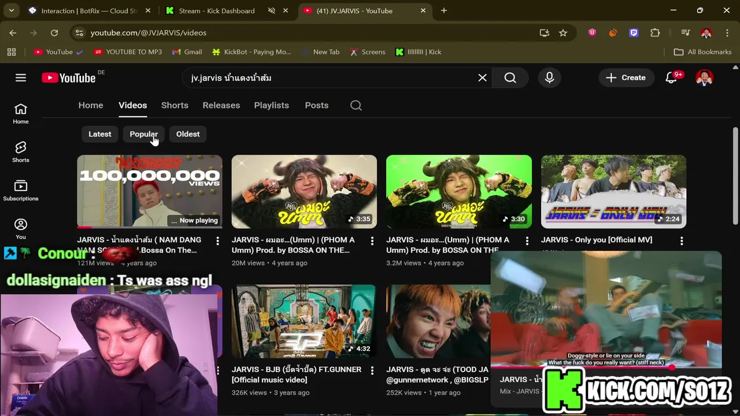Open the You section in the sidebar

coord(21,229)
